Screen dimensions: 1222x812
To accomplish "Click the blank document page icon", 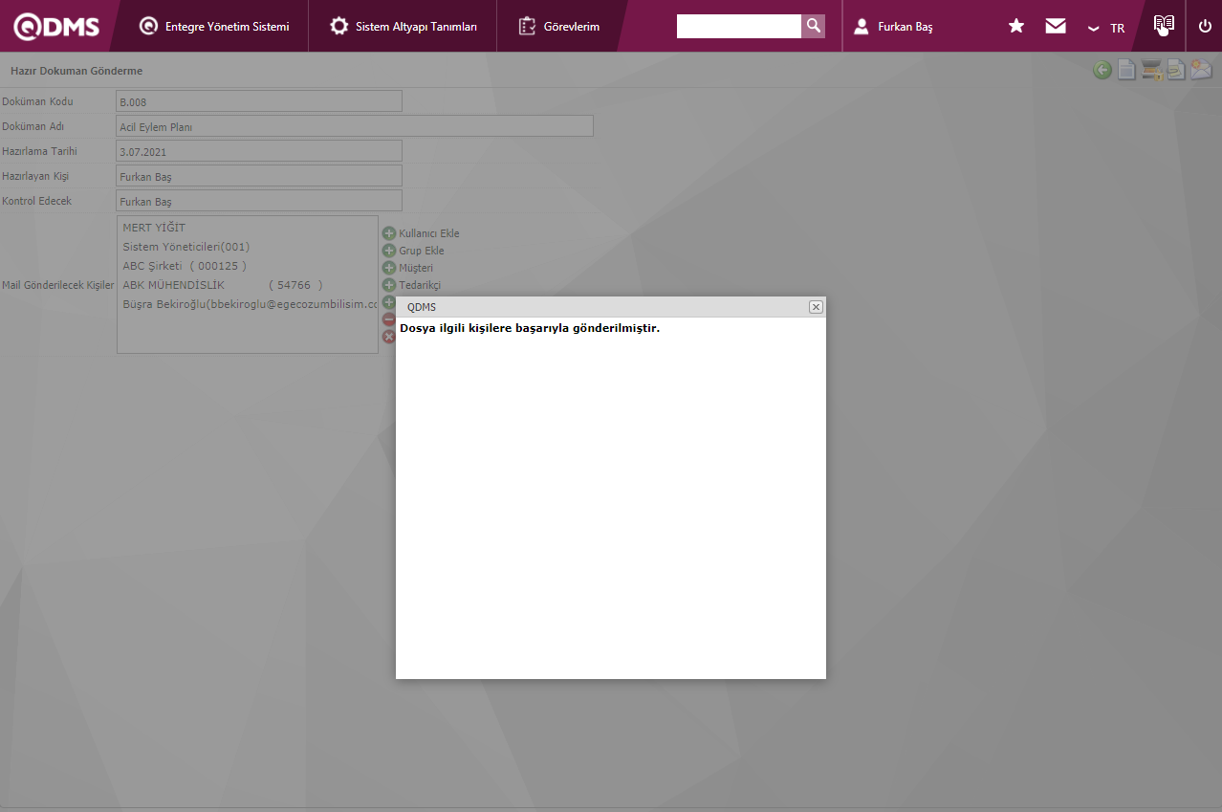I will tap(1127, 70).
